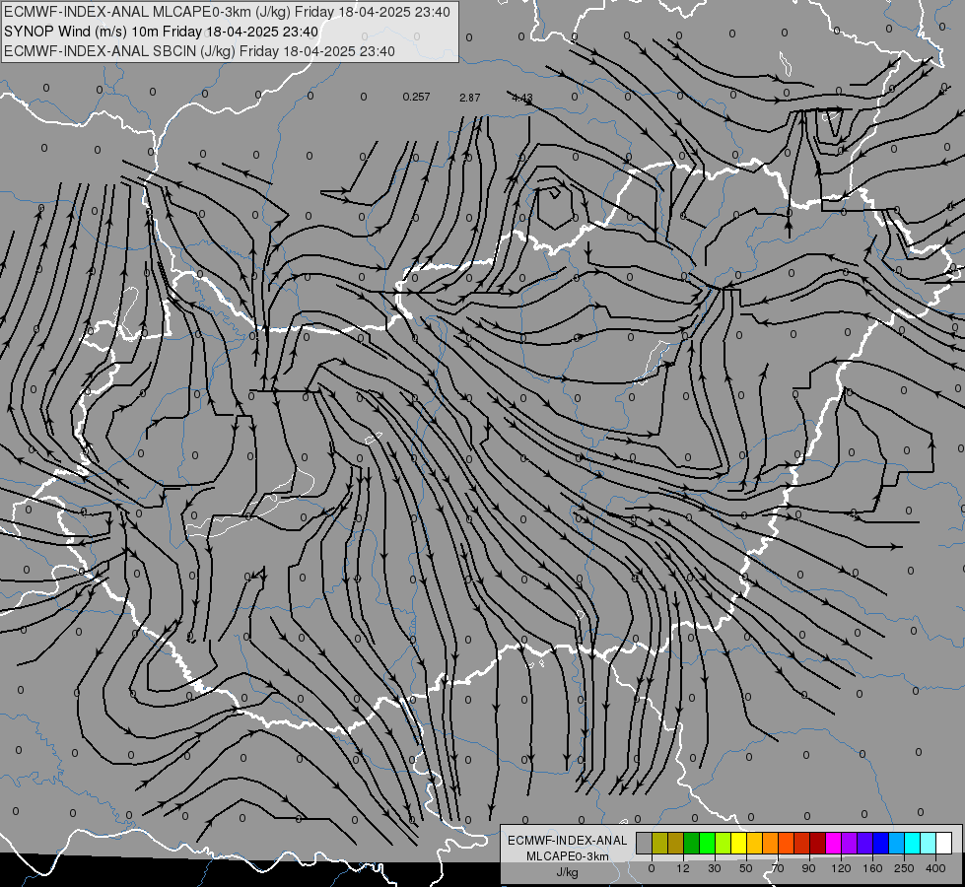Click the '160' tick label on the legend
The image size is (965, 887).
[872, 868]
